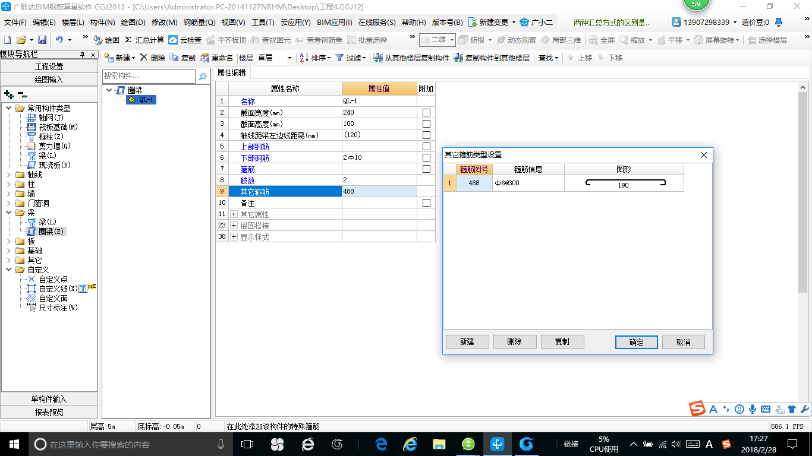Click 重命名 rename icon
This screenshot has height=456, width=812.
pyautogui.click(x=216, y=58)
